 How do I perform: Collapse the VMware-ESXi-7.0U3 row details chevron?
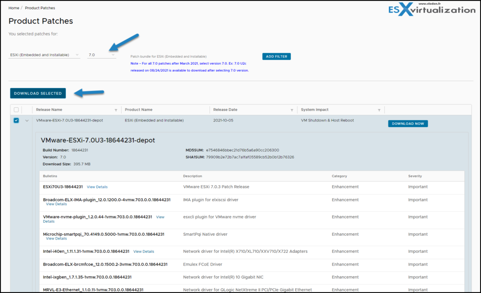coord(27,120)
